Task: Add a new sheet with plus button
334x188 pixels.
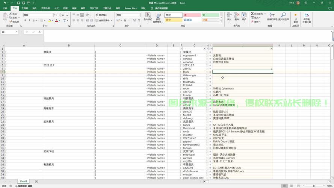Action: pyautogui.click(x=36, y=181)
